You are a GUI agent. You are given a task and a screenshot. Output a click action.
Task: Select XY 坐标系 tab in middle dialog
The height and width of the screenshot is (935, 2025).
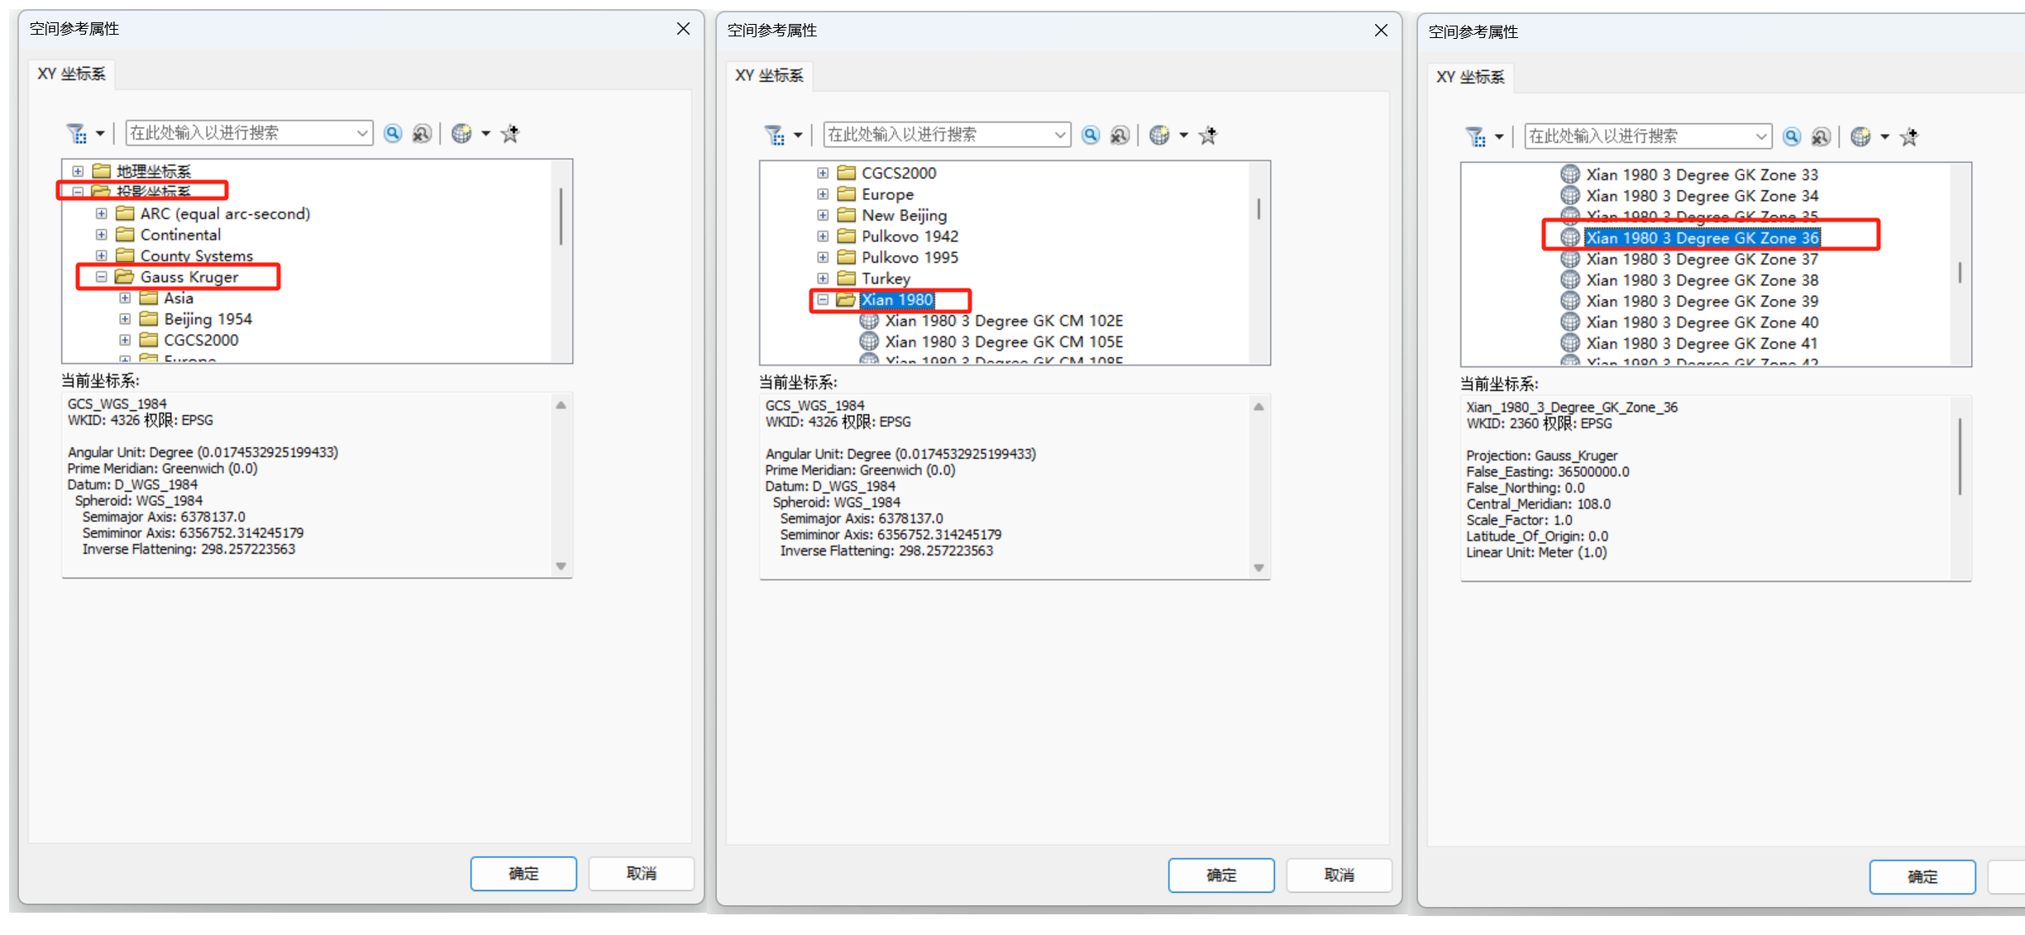pos(769,75)
